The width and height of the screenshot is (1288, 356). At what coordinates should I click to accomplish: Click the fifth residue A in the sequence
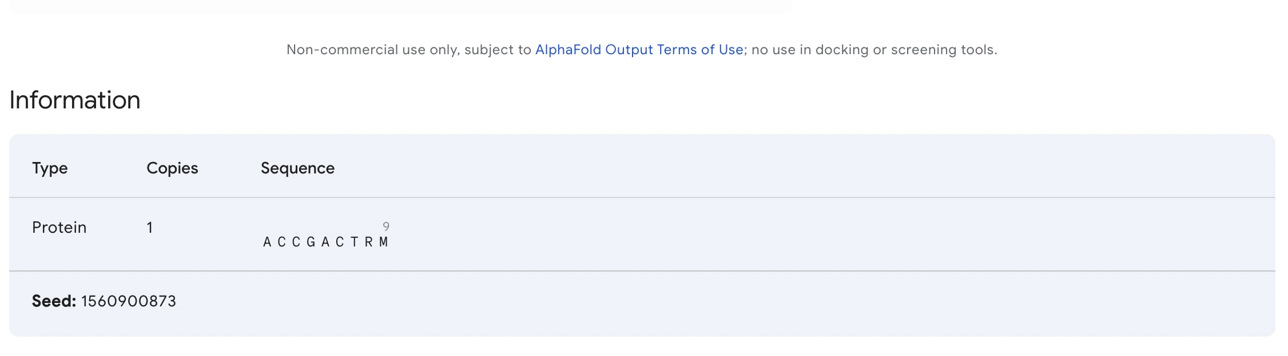coord(325,242)
